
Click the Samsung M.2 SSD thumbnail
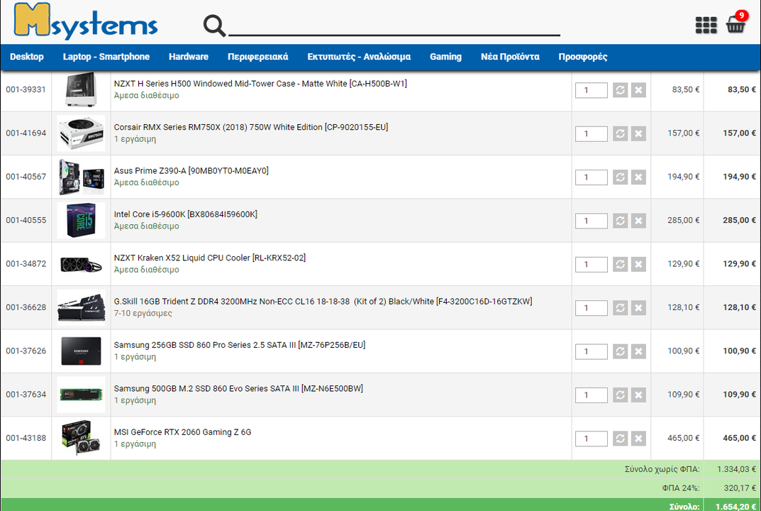click(x=81, y=395)
